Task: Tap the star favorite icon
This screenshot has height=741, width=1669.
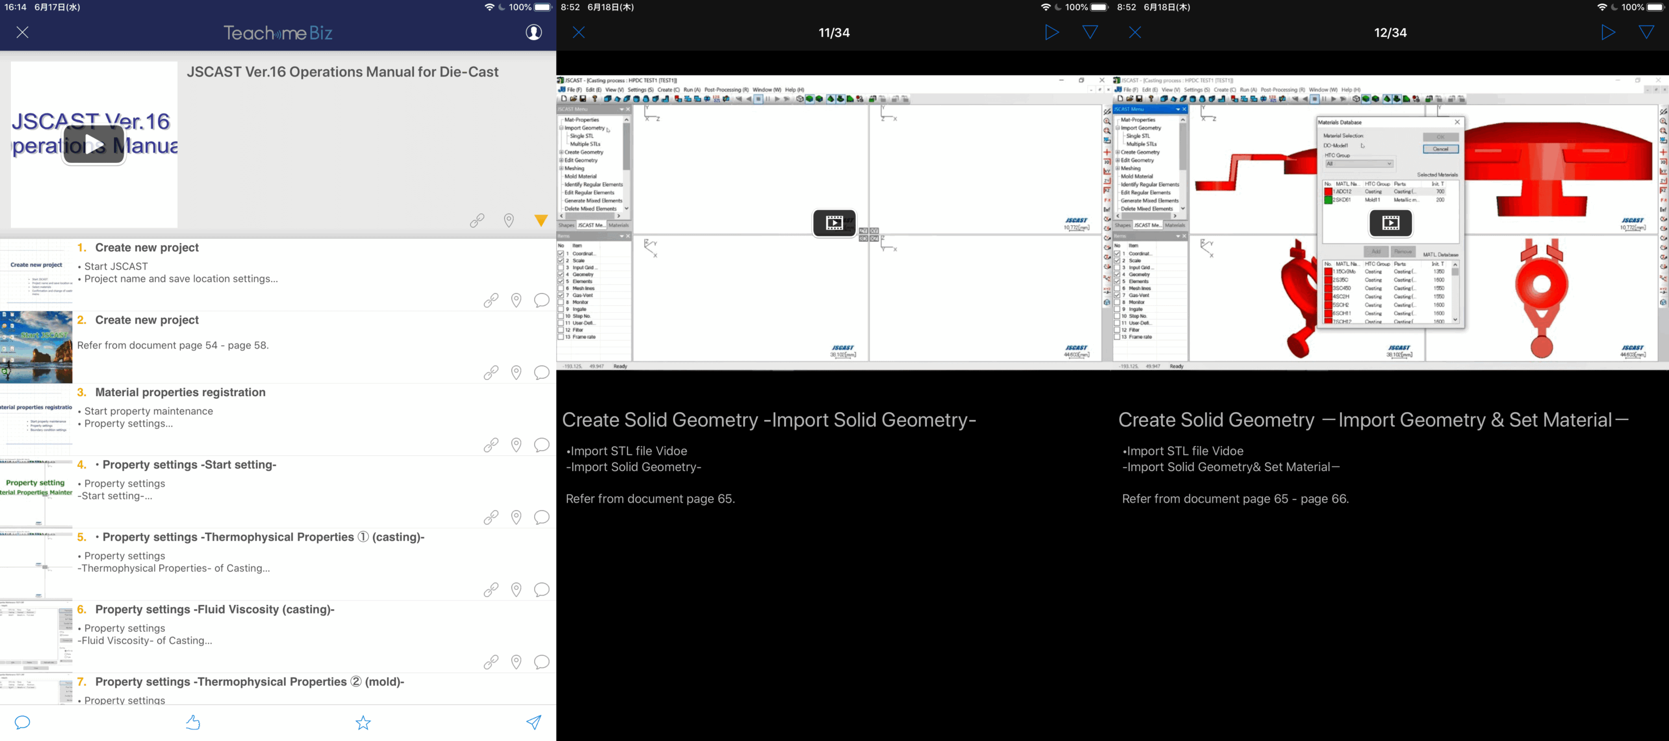Action: tap(363, 722)
